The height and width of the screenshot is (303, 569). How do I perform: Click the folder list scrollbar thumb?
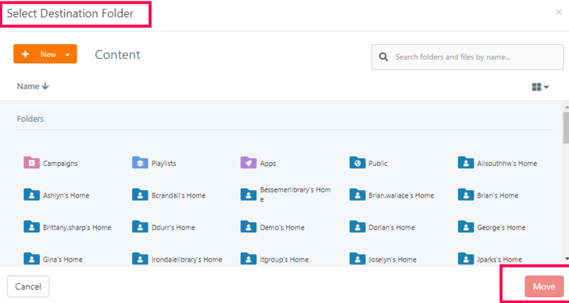tap(566, 128)
